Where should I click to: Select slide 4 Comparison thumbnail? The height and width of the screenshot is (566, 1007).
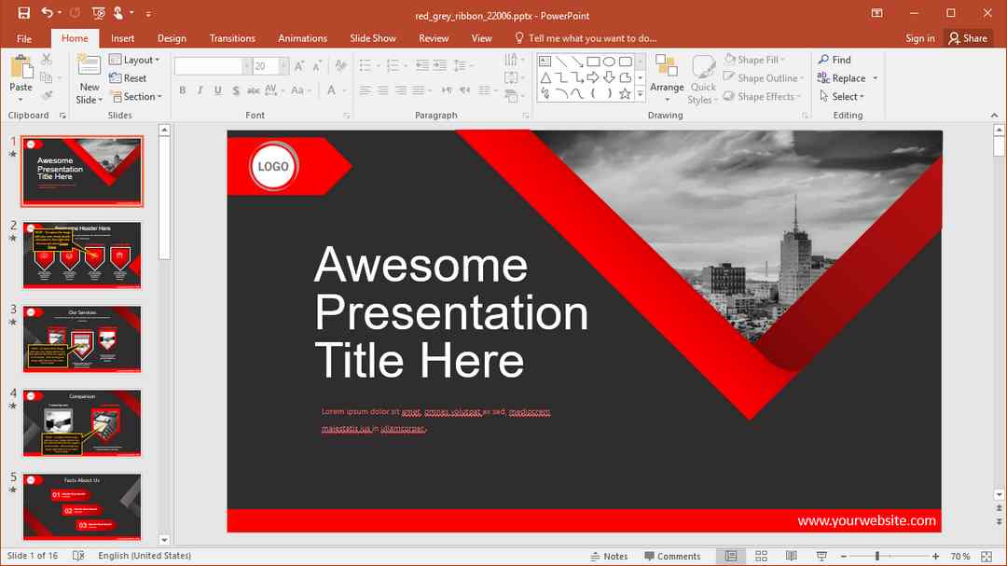coord(82,422)
